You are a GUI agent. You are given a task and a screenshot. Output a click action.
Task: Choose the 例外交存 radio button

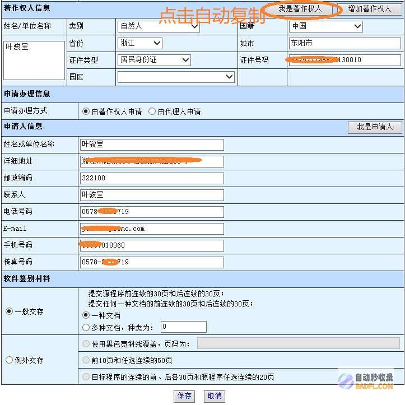tap(9, 360)
